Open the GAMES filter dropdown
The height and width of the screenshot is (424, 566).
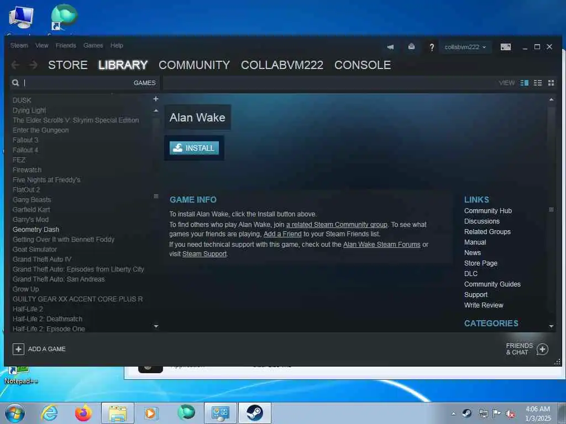[x=144, y=83]
